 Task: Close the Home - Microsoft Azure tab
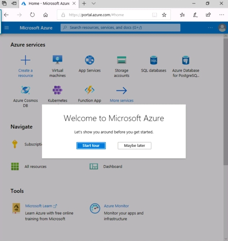coord(74,3)
